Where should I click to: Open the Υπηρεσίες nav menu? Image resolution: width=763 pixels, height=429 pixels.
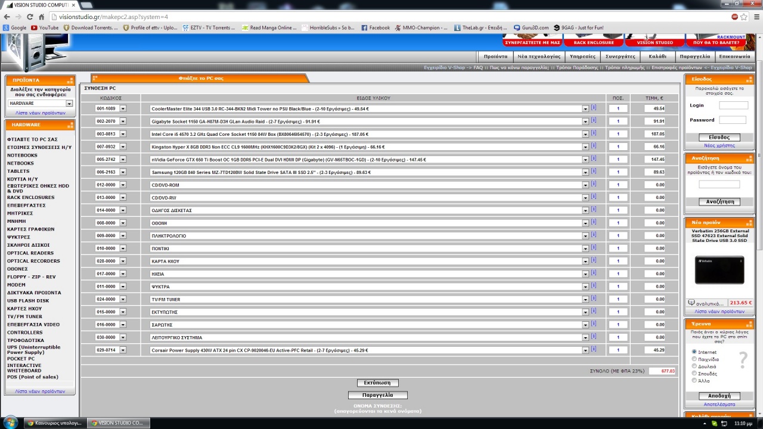582,56
